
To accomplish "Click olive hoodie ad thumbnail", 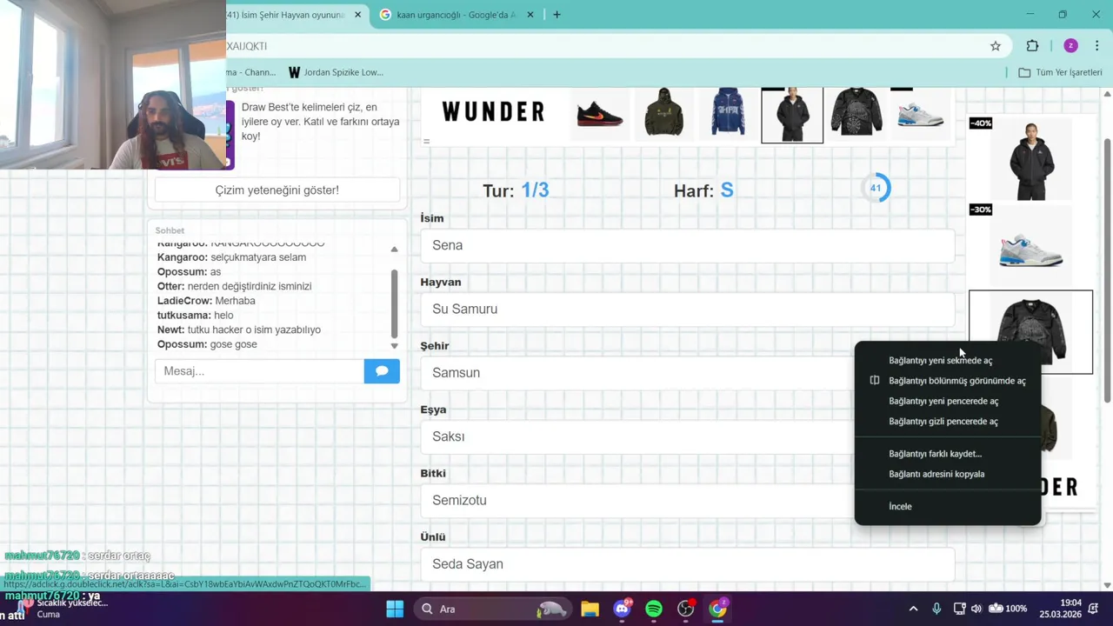I will tap(663, 112).
